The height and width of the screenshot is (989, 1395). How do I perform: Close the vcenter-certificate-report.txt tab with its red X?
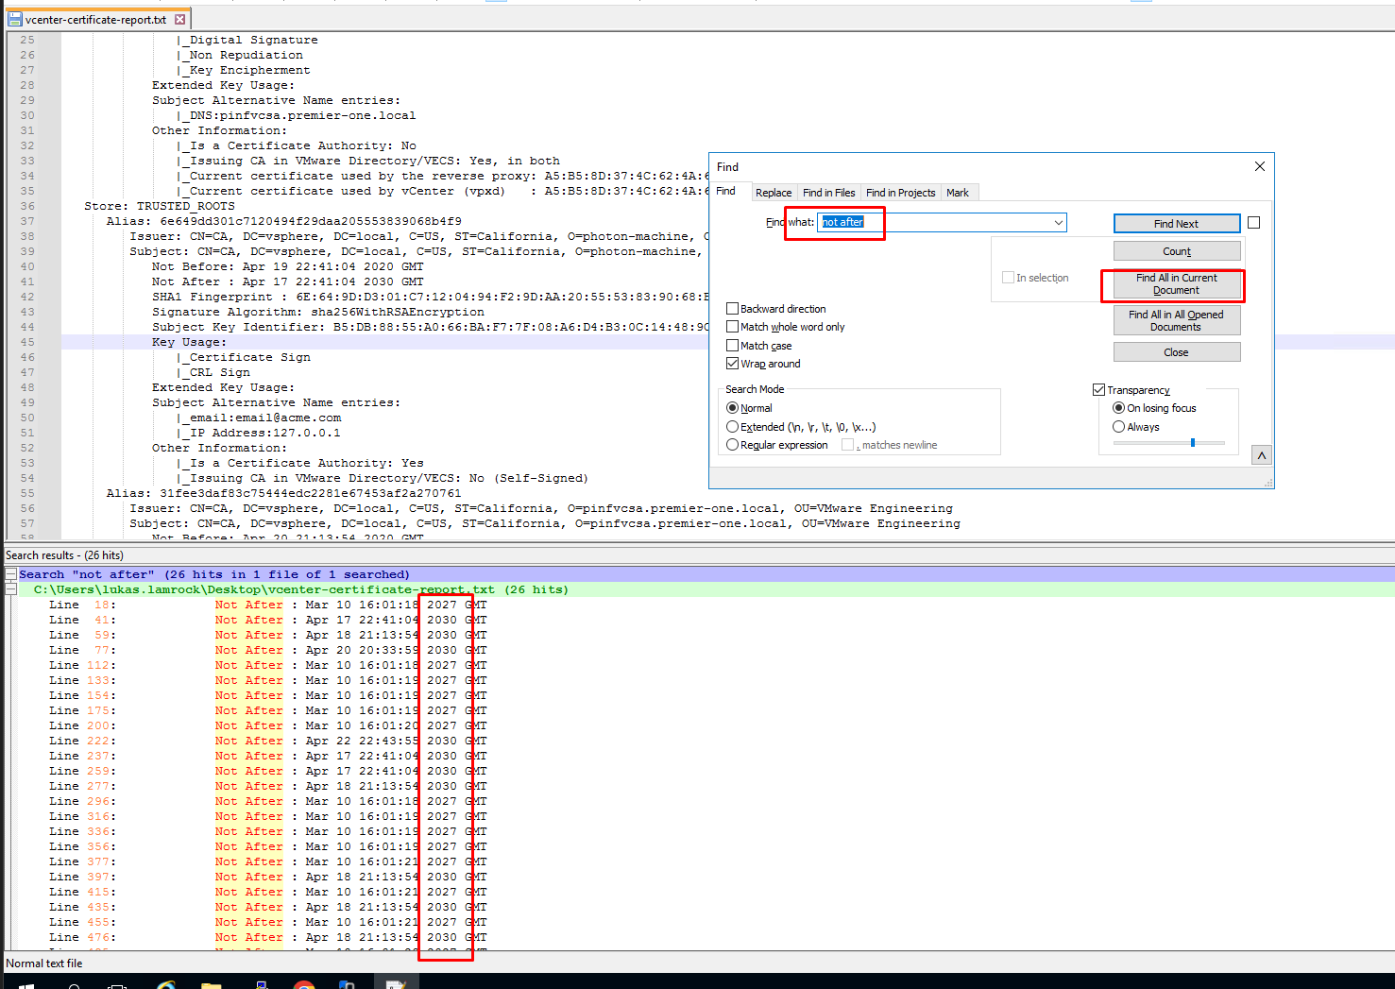point(179,20)
